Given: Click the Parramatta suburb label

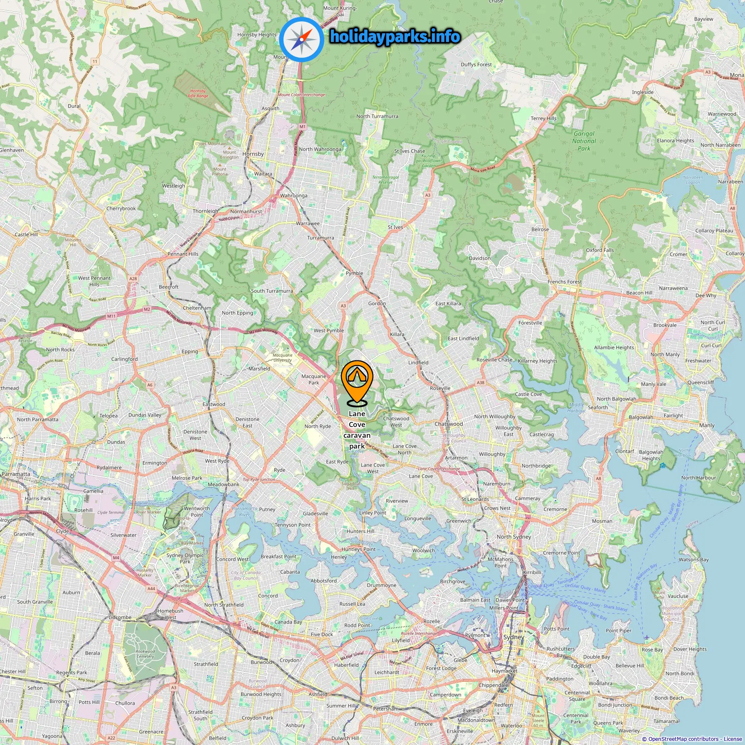Looking at the screenshot, I should pyautogui.click(x=16, y=474).
